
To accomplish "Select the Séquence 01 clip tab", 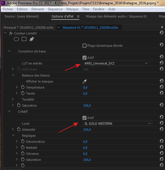I will pos(90,28).
